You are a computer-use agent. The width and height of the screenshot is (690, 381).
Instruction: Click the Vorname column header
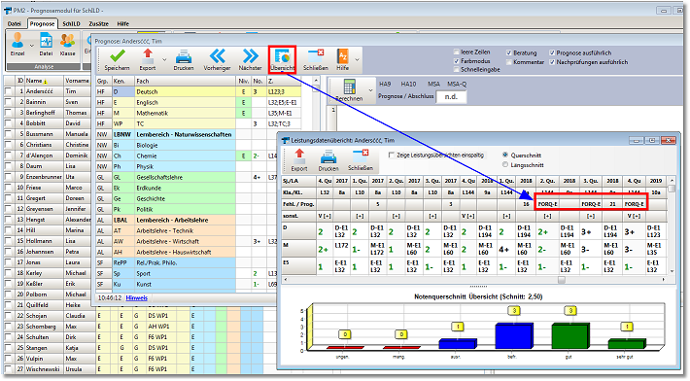point(77,81)
